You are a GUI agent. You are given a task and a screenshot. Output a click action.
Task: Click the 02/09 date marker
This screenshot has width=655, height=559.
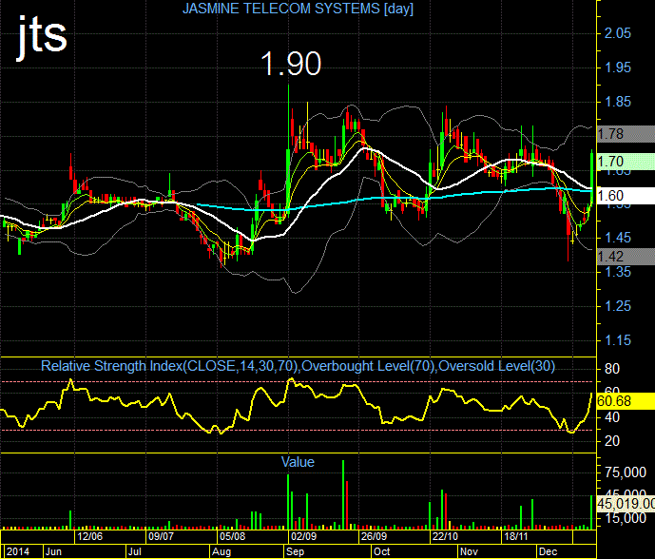click(x=303, y=536)
